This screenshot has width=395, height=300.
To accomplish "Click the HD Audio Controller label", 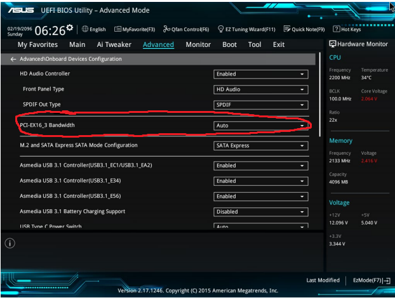I will [x=45, y=74].
